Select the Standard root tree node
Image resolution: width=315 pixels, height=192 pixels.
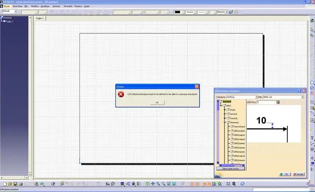[x=227, y=102]
